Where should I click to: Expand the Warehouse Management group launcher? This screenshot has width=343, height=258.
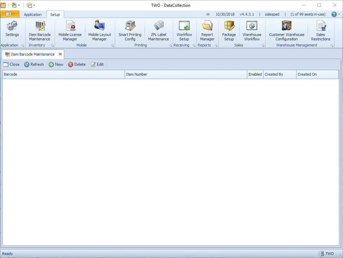332,45
